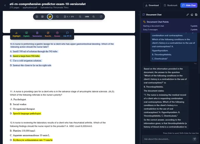The image size is (200, 144).
Task: Zoom in the PDF view
Action: [93, 17]
